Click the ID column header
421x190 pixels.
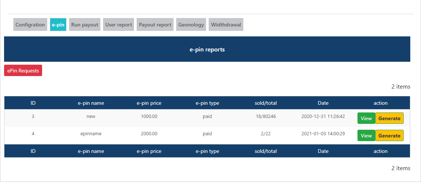point(33,103)
